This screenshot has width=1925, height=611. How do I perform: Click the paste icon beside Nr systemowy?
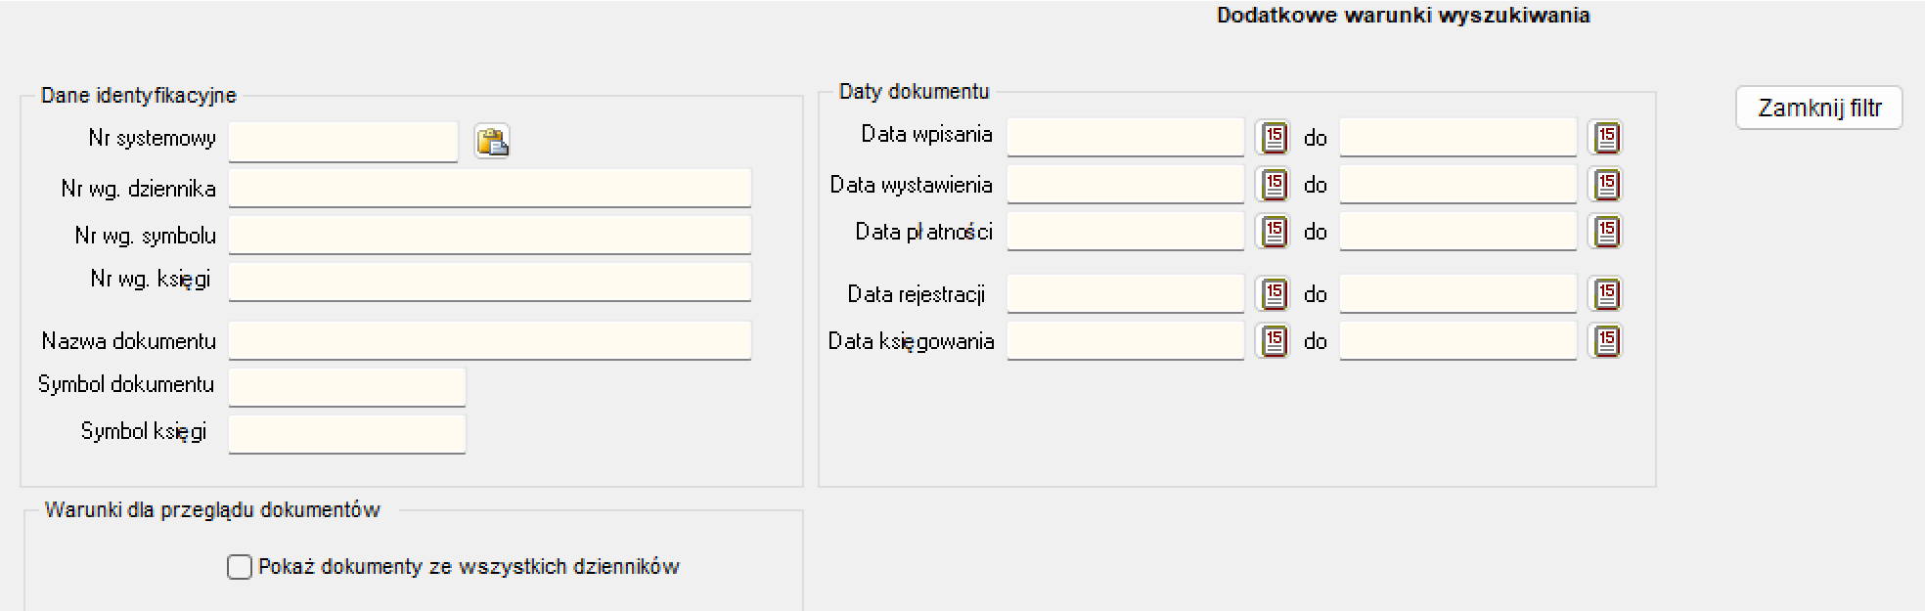coord(492,142)
